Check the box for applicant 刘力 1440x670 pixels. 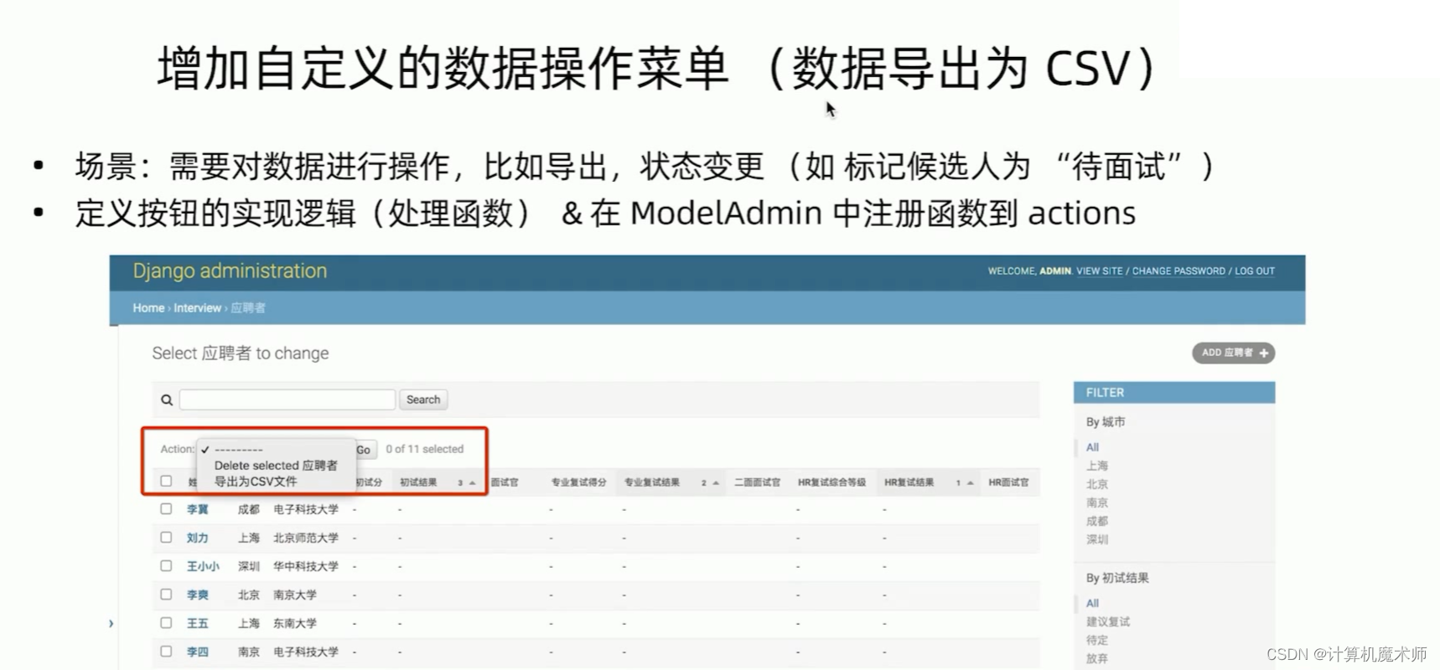tap(166, 537)
